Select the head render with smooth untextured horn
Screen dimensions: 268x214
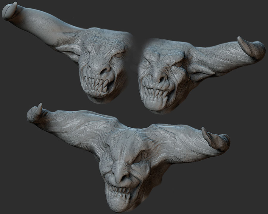click(x=68, y=53)
